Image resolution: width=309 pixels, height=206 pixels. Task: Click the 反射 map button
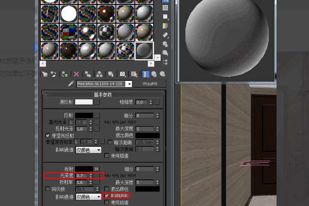point(97,115)
